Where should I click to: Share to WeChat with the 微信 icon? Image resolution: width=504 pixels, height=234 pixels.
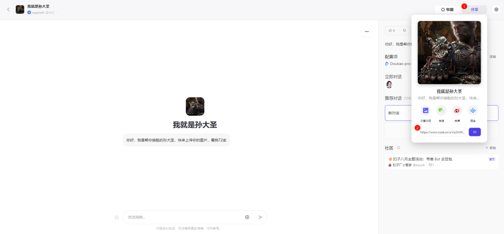click(441, 110)
